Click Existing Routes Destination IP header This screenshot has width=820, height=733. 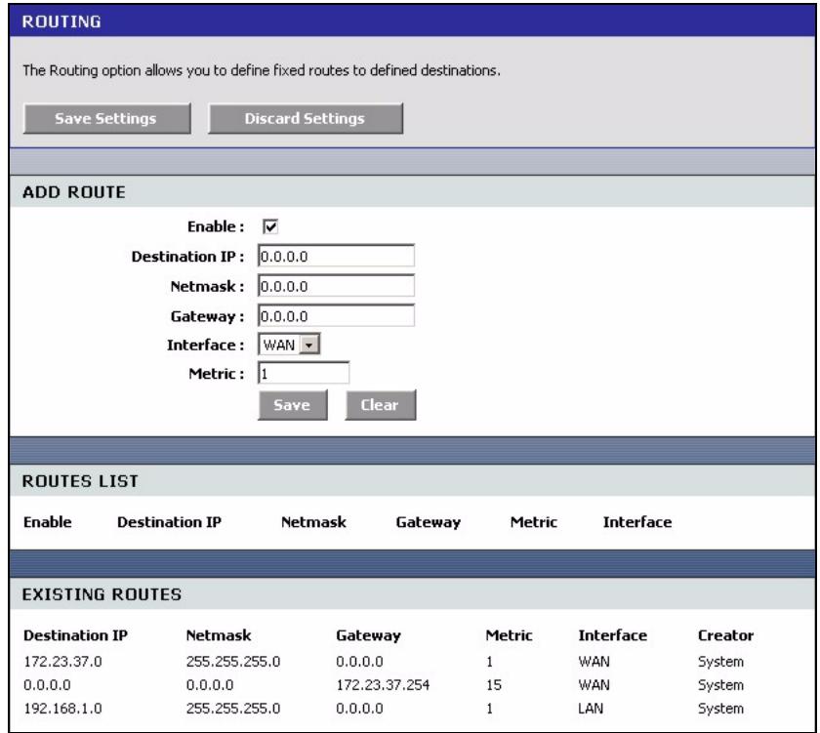(75, 635)
